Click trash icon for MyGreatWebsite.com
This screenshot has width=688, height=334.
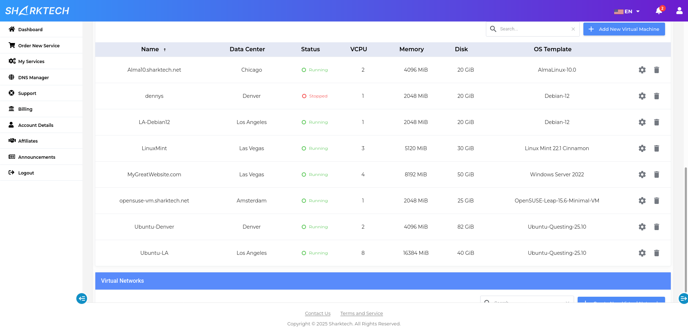point(656,175)
